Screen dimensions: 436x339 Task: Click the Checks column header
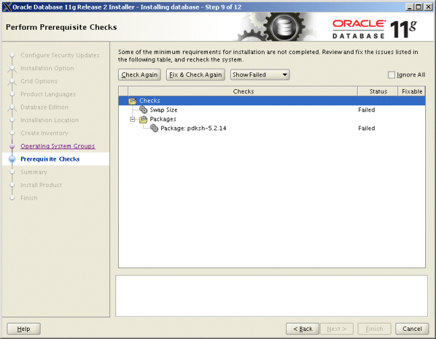point(243,91)
